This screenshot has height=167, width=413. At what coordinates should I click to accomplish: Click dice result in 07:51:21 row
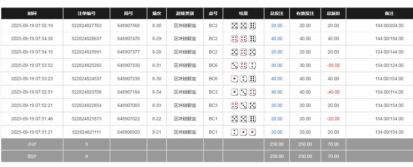(x=243, y=132)
